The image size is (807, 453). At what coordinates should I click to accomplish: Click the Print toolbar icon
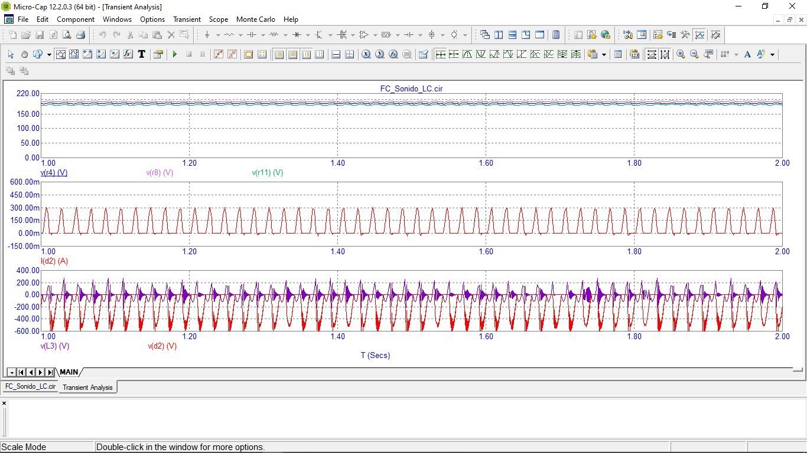[x=80, y=35]
